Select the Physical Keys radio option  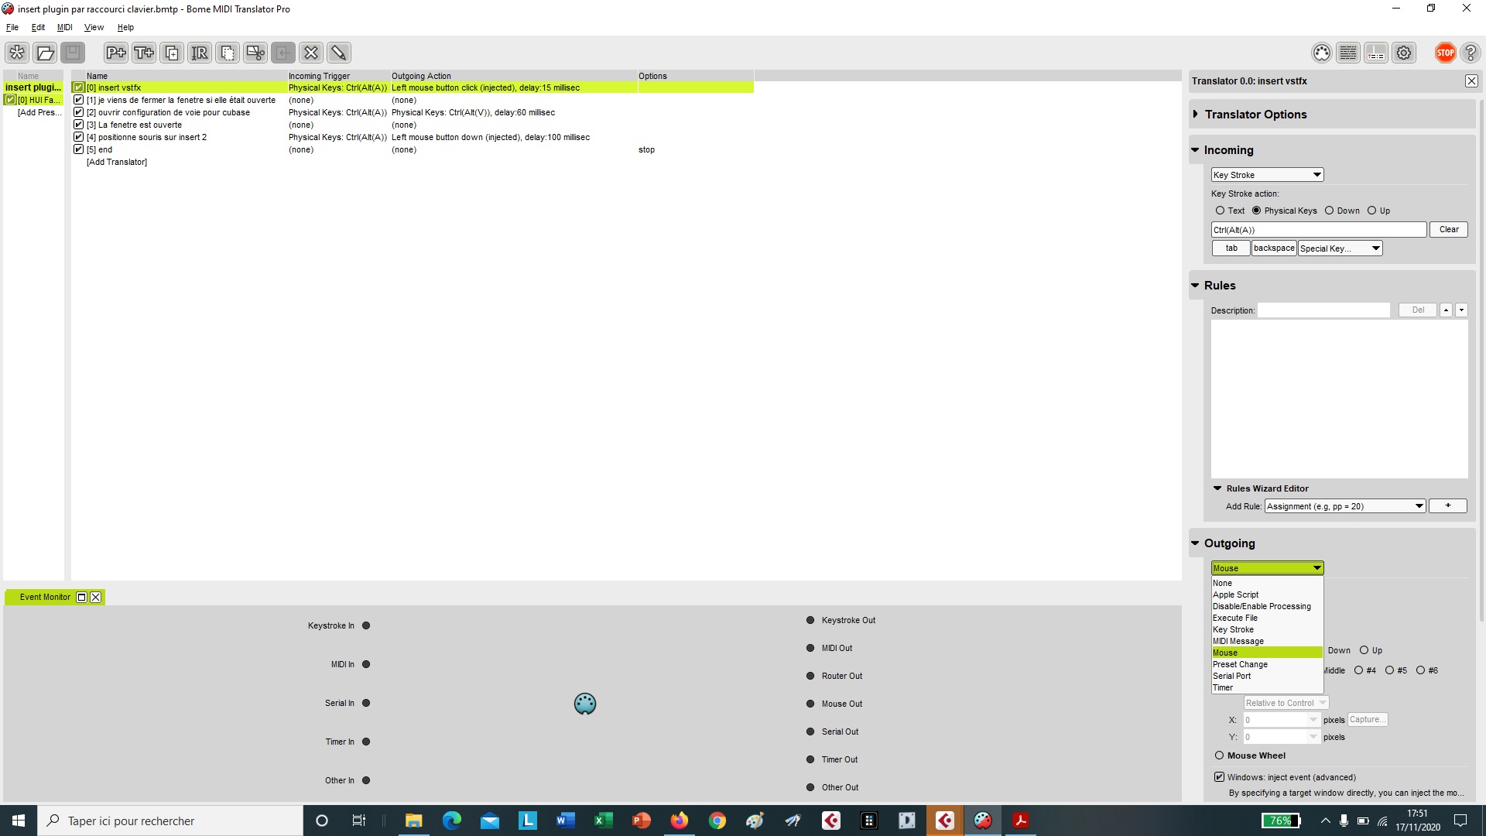tap(1258, 211)
